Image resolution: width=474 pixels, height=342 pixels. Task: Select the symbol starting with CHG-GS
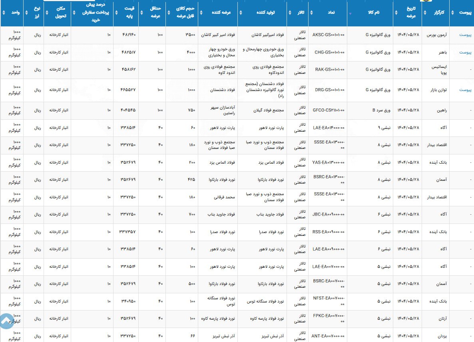329,53
